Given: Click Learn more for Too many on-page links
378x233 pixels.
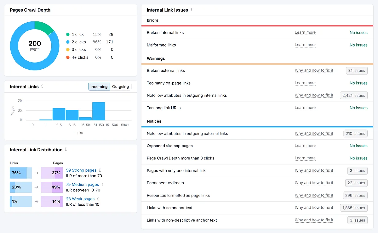Looking at the screenshot, I should 305,83.
